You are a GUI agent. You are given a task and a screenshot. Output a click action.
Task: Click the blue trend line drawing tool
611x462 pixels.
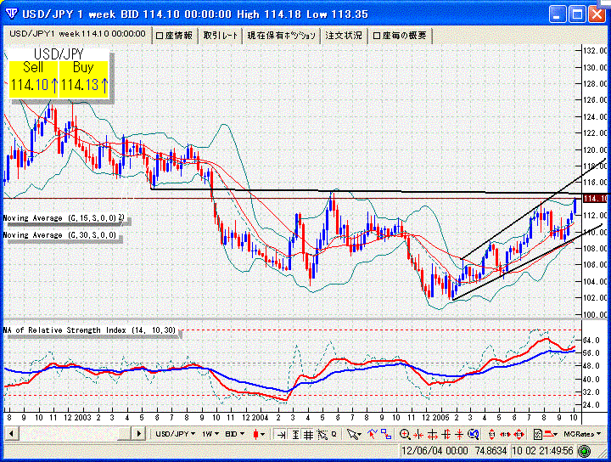(372, 434)
